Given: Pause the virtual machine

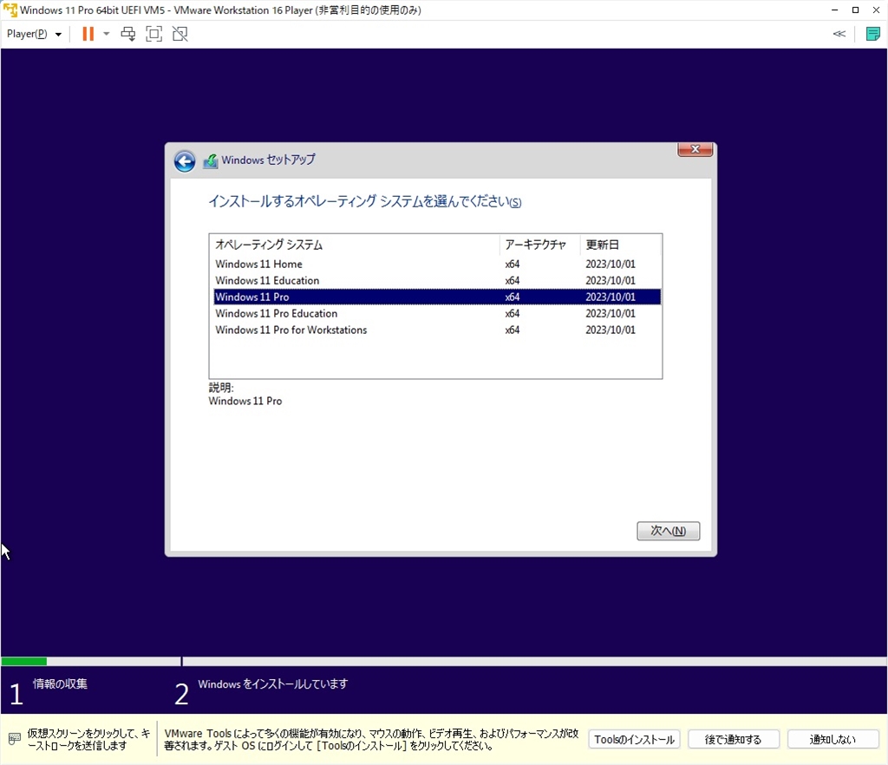Looking at the screenshot, I should (88, 34).
